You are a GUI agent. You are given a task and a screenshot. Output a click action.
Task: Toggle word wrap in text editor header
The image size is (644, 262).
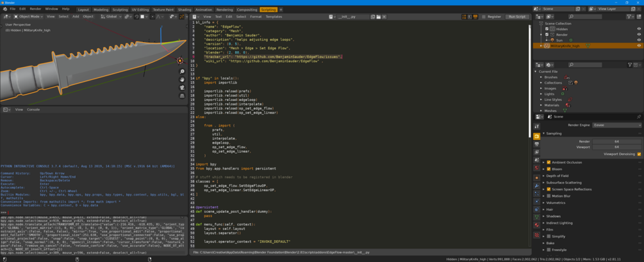pyautogui.click(x=469, y=17)
